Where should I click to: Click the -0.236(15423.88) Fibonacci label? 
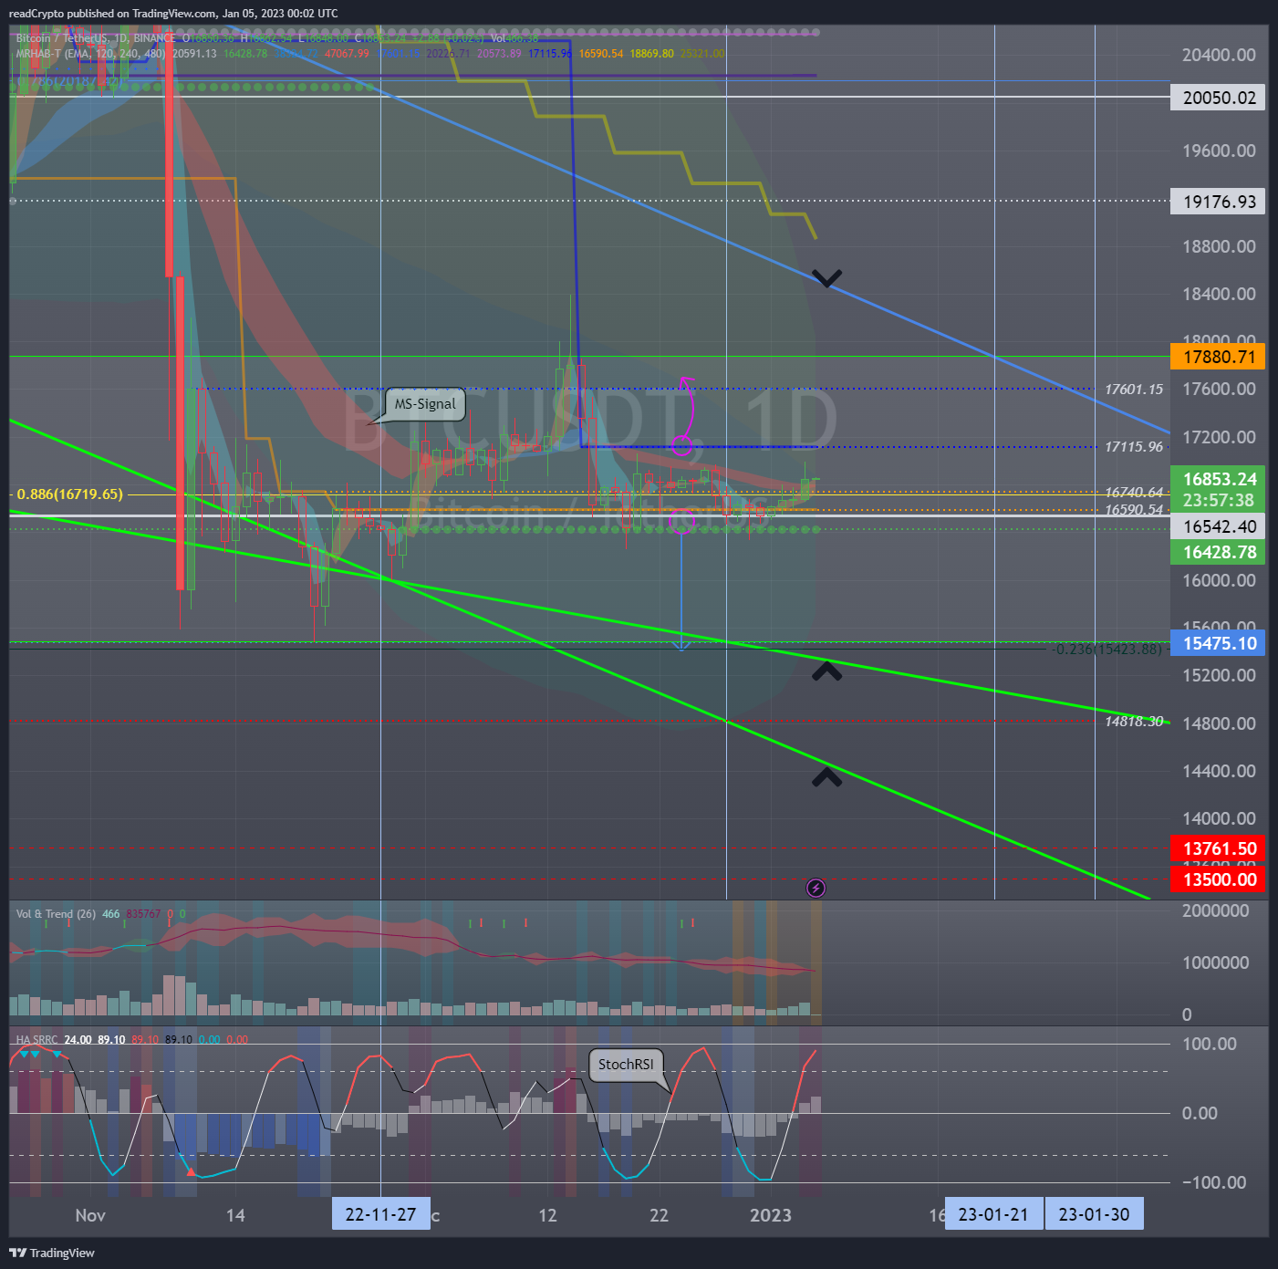click(x=1106, y=649)
